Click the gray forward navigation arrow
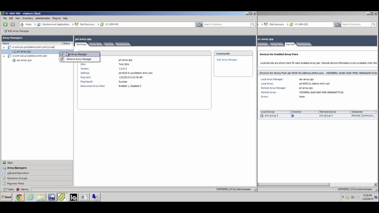 (12, 25)
